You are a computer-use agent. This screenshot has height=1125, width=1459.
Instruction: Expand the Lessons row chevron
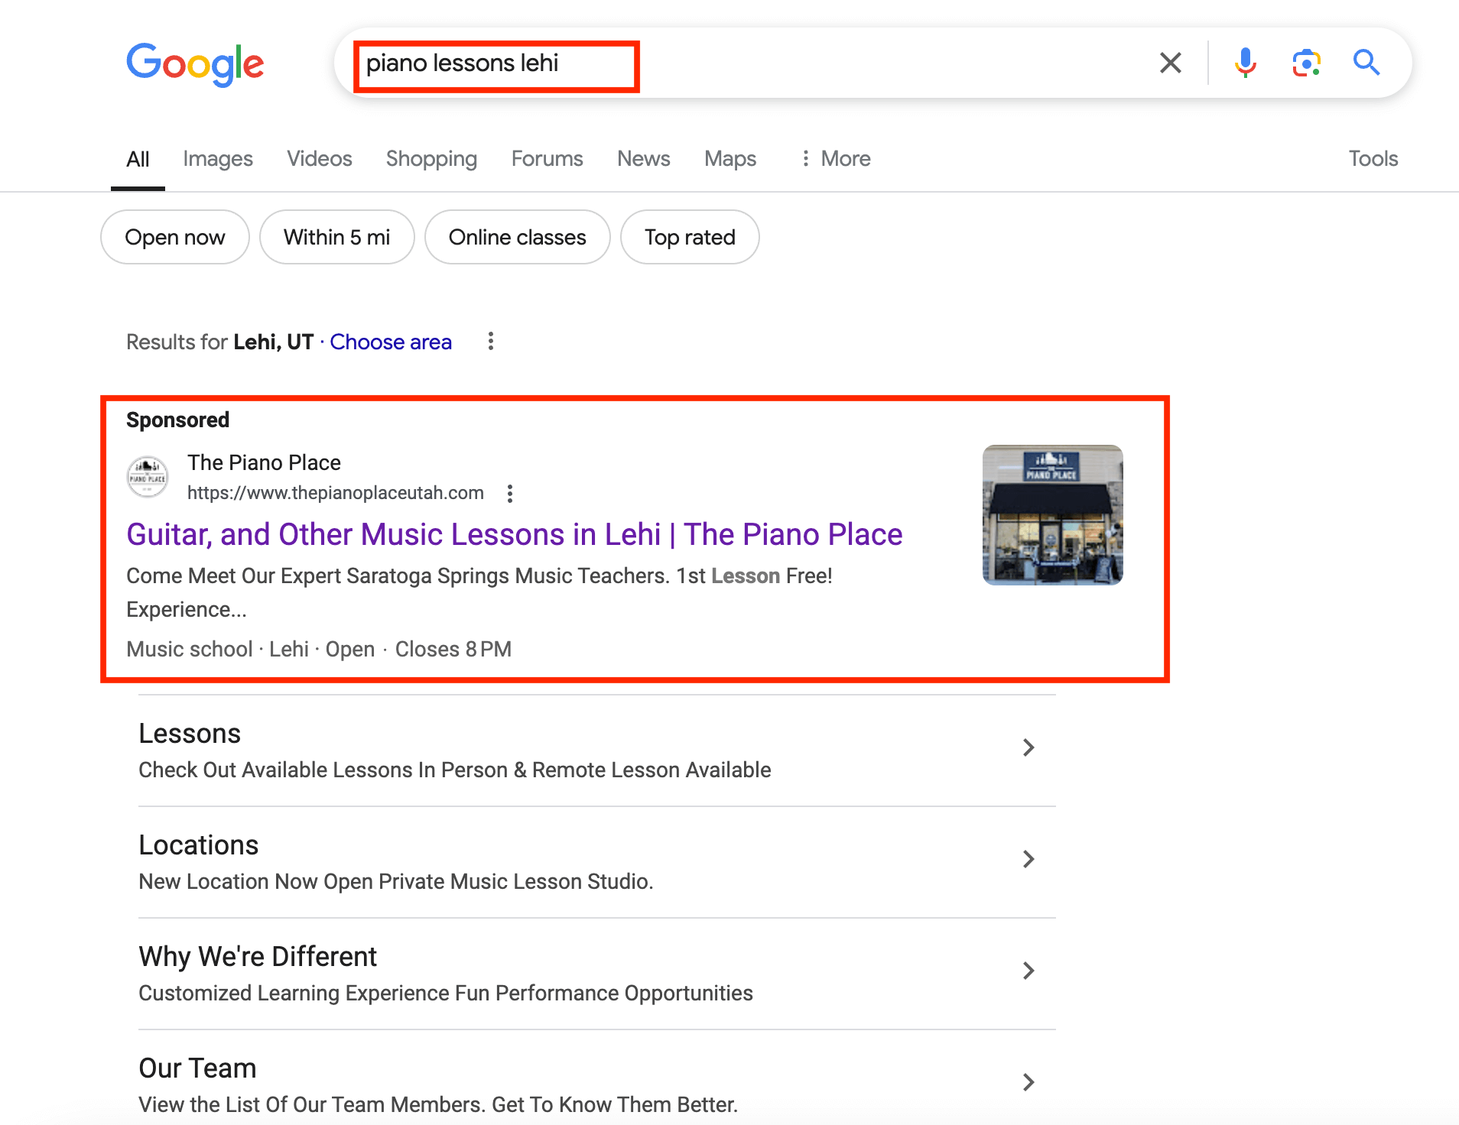click(x=1028, y=747)
